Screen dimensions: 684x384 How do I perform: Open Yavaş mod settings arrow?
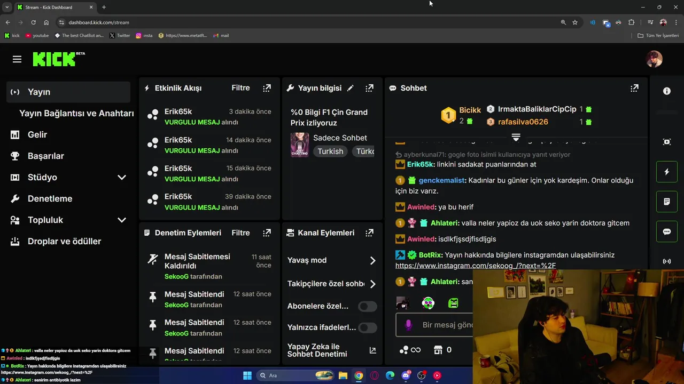tap(372, 260)
